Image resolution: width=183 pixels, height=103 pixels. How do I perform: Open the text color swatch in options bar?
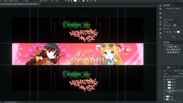pyautogui.click(x=75, y=1)
